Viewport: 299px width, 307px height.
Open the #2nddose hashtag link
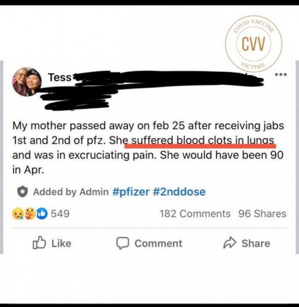click(x=179, y=192)
